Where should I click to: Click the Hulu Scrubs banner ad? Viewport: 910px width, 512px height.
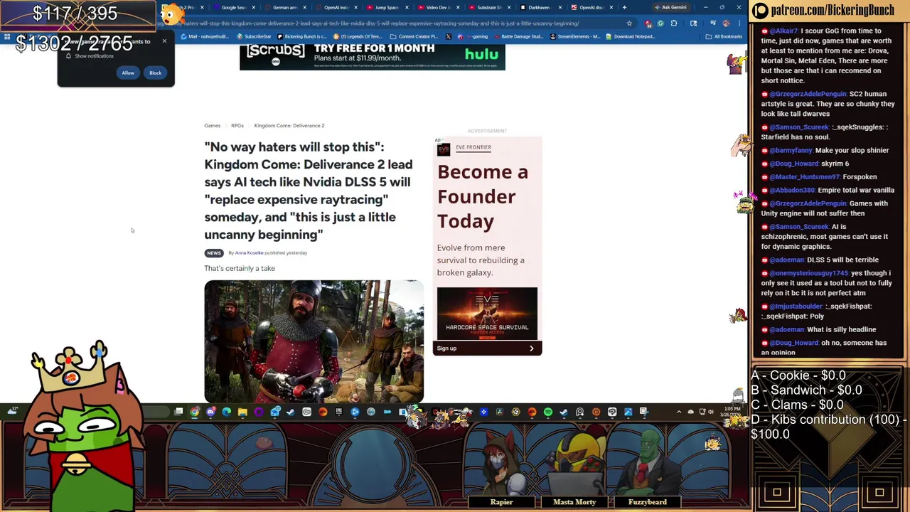(373, 57)
